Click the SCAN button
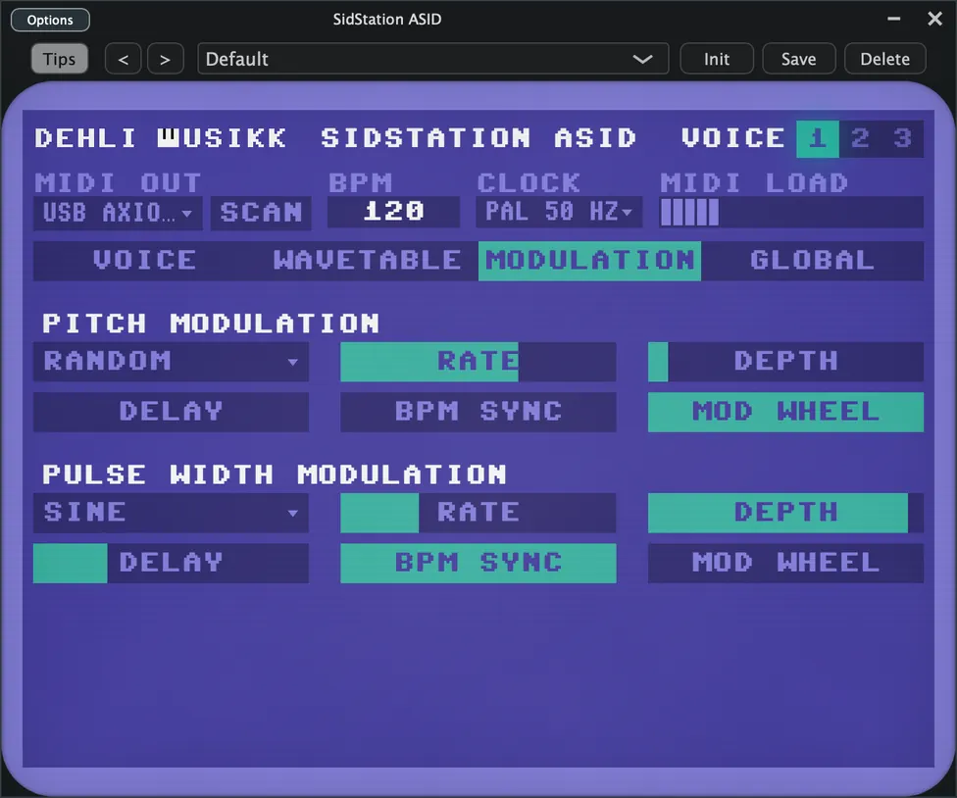This screenshot has height=798, width=957. [261, 213]
